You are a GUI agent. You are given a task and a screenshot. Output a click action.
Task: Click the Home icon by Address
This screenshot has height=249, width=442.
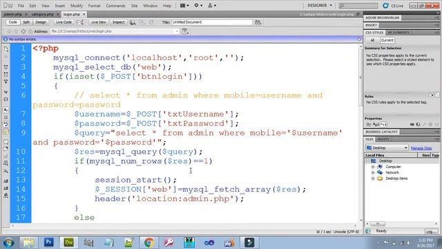point(30,31)
